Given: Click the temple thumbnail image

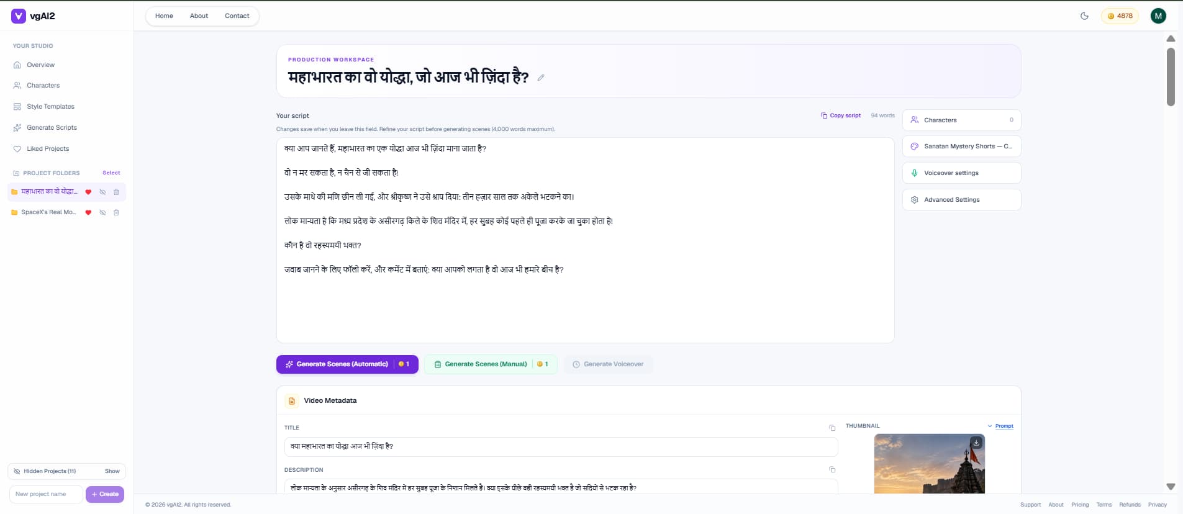Looking at the screenshot, I should tap(929, 464).
